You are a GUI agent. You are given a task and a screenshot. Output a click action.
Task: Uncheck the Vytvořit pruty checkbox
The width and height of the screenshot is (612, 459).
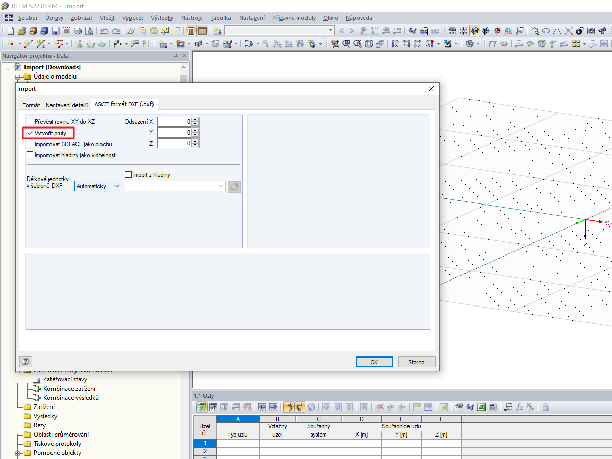click(x=29, y=133)
